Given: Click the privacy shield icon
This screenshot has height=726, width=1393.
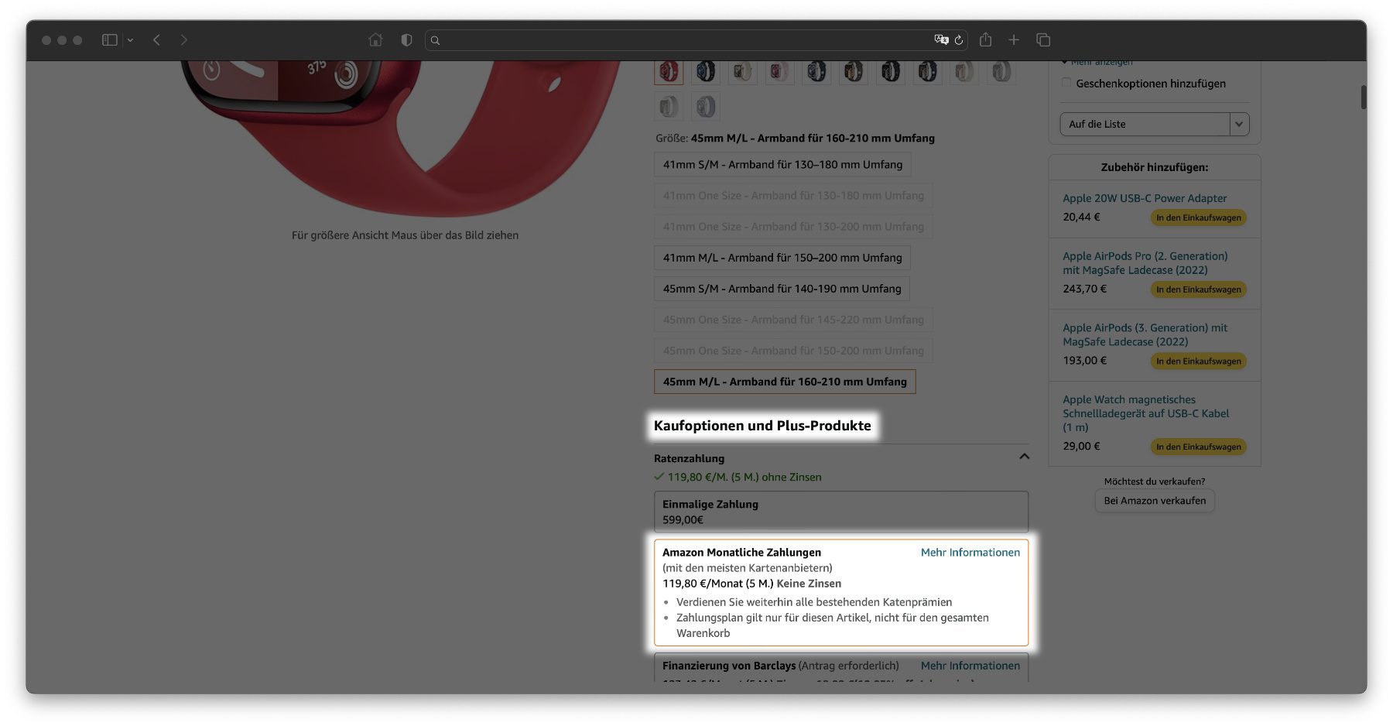Looking at the screenshot, I should point(406,40).
